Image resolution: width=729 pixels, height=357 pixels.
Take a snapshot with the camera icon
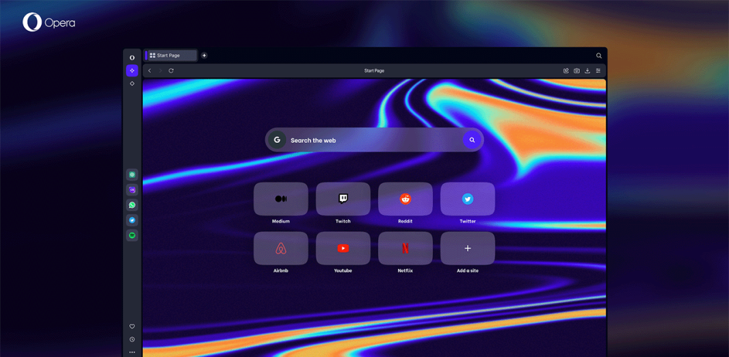click(576, 70)
